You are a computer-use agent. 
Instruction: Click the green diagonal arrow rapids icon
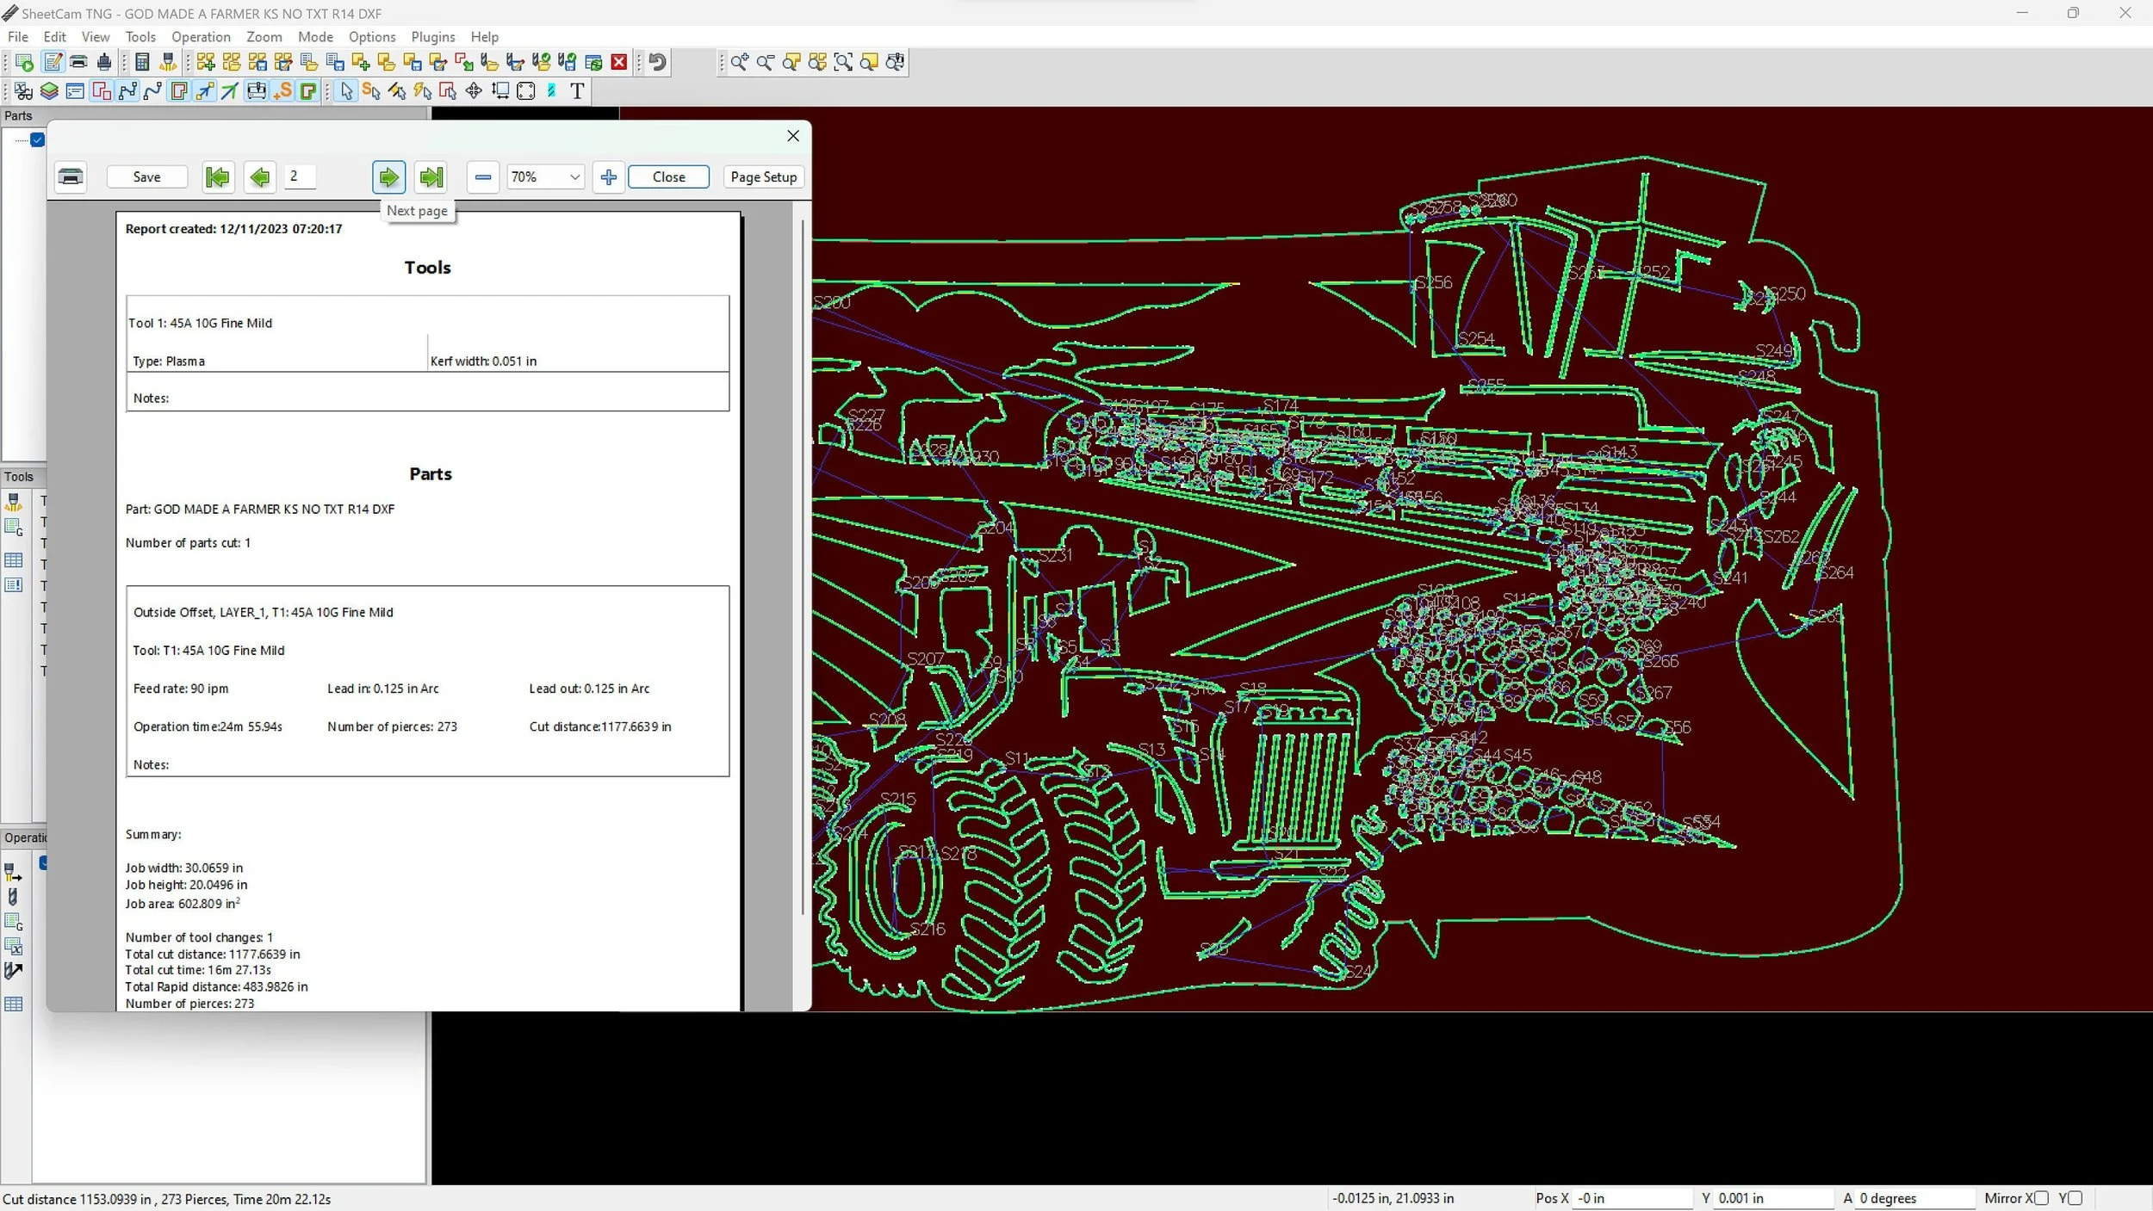click(229, 90)
